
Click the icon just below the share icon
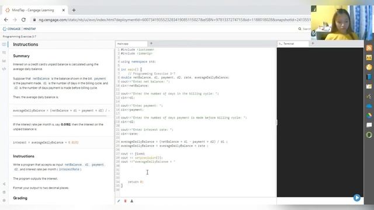(4, 192)
